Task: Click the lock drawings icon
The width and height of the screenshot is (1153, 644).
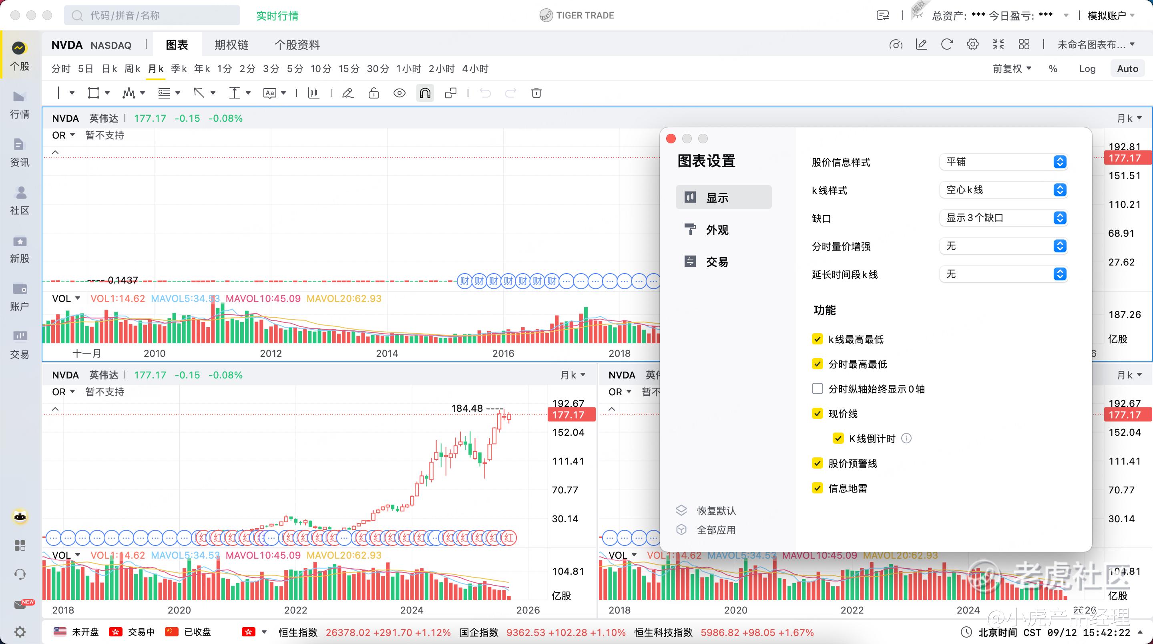Action: pyautogui.click(x=374, y=93)
